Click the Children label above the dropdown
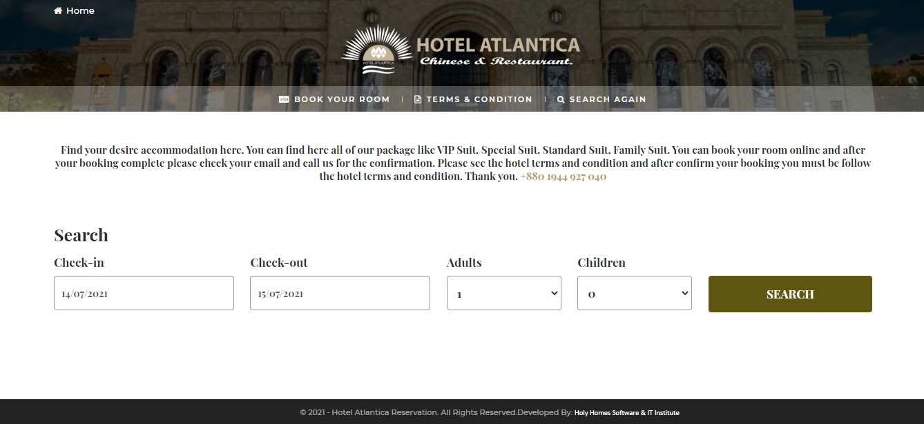 click(601, 263)
